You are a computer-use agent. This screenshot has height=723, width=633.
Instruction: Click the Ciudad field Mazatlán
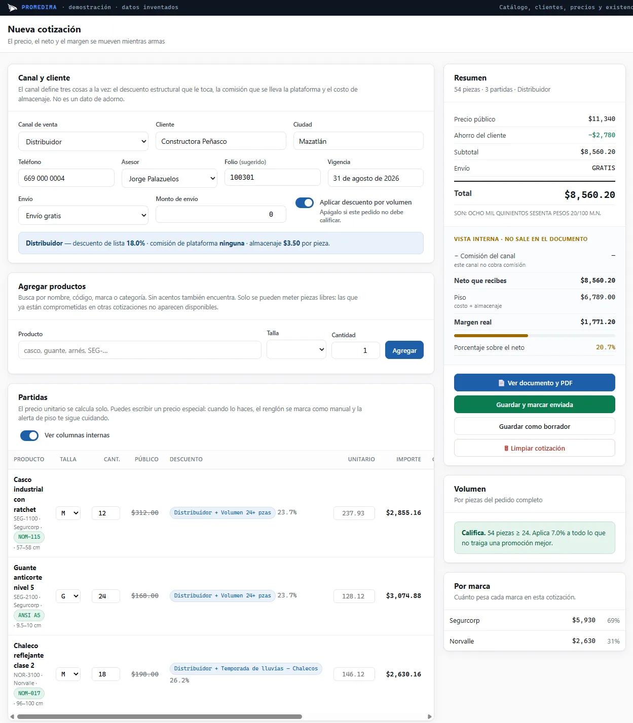[x=358, y=141]
